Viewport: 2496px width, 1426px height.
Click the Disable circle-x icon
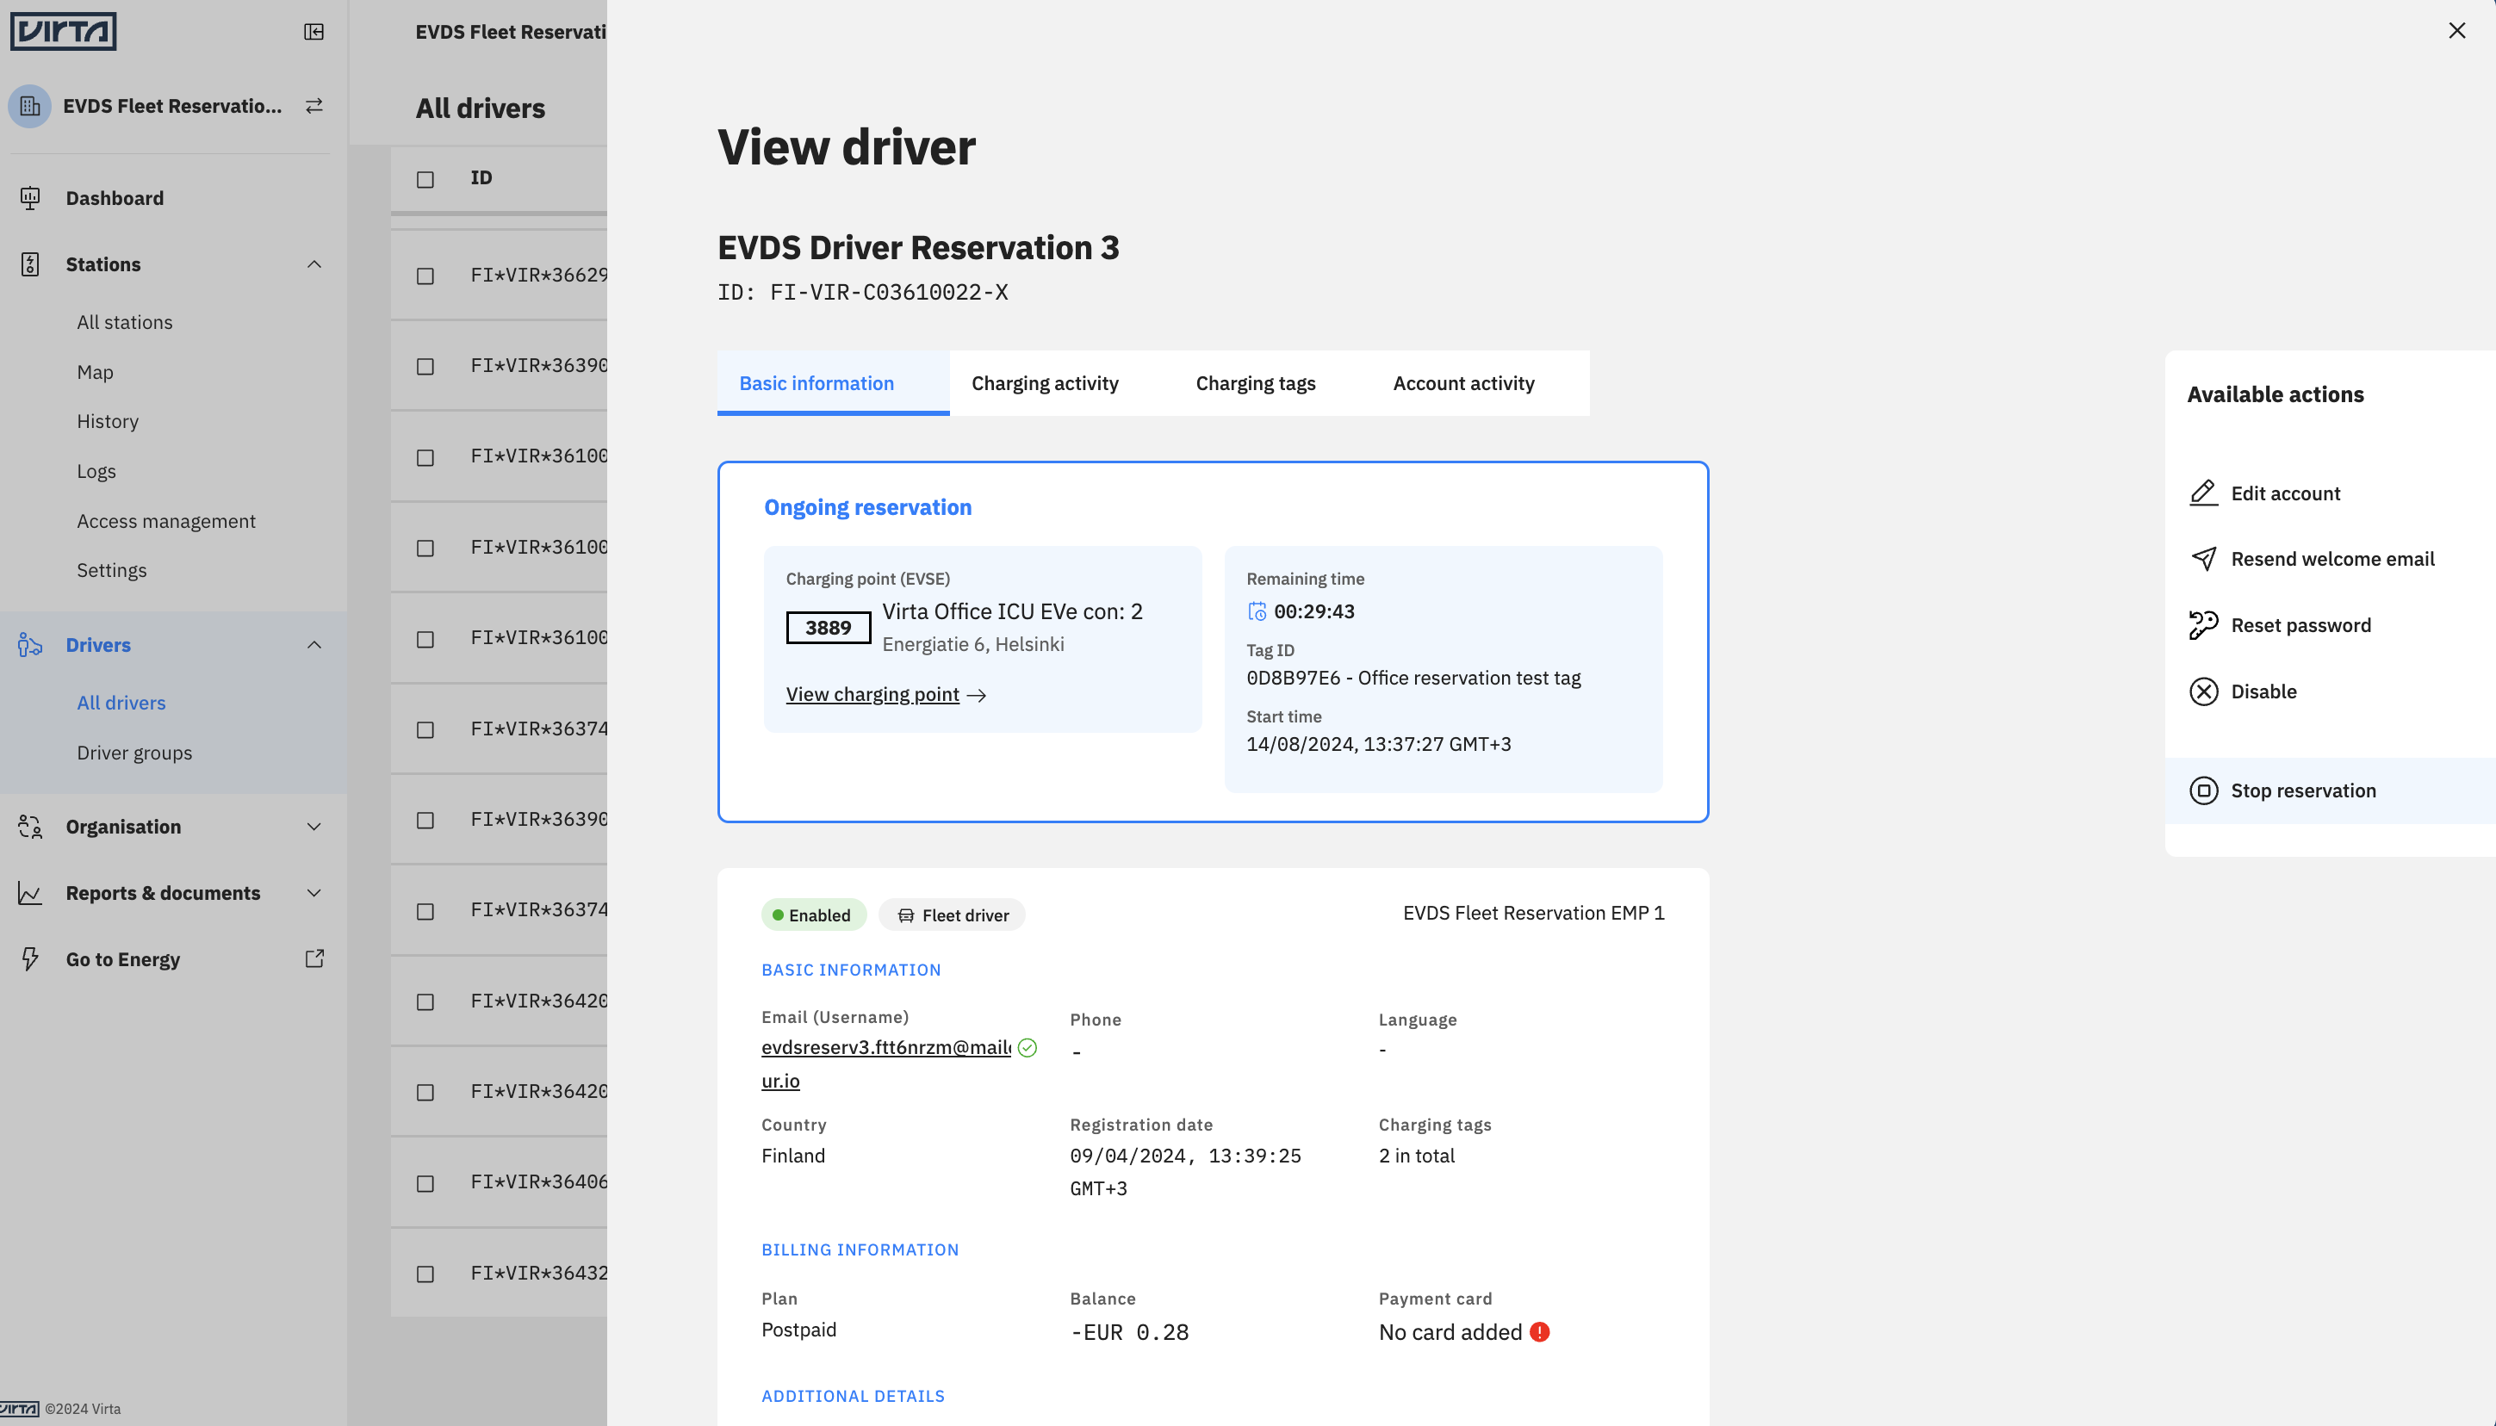coord(2203,691)
